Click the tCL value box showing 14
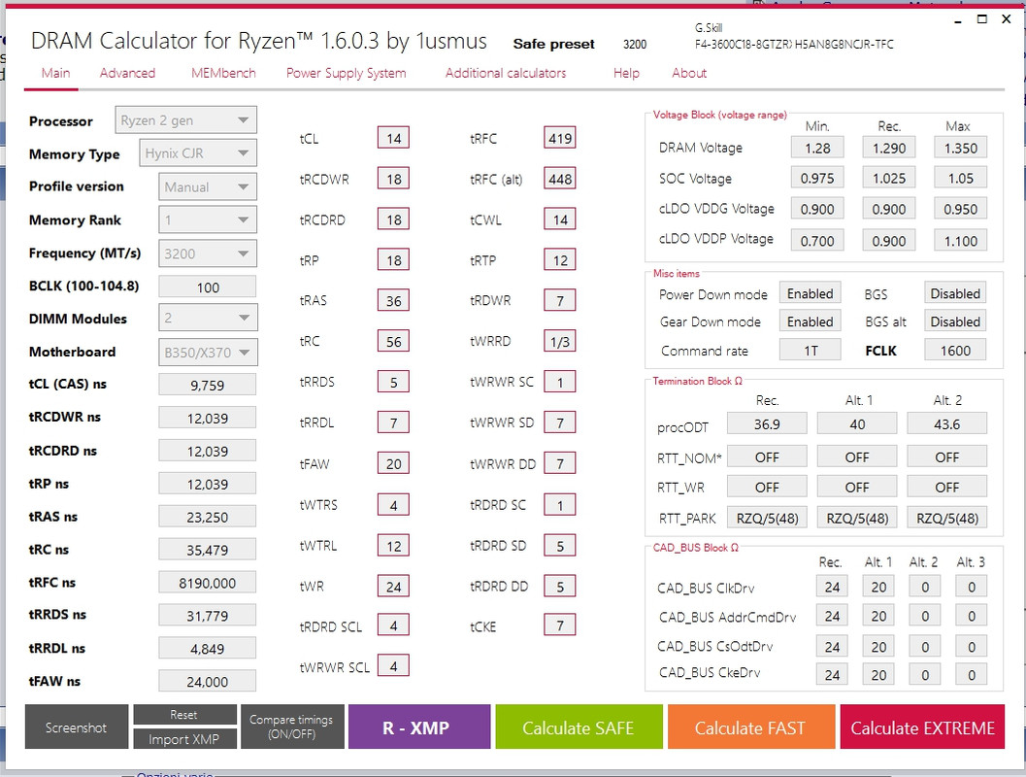This screenshot has width=1026, height=777. [x=393, y=138]
